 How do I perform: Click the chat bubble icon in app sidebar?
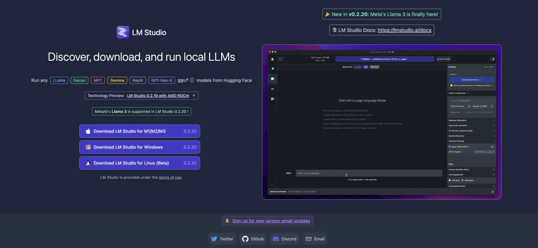(272, 79)
